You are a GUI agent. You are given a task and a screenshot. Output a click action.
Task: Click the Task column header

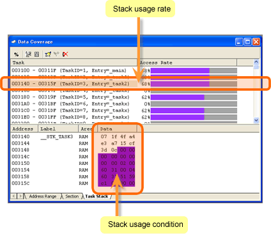[74, 63]
